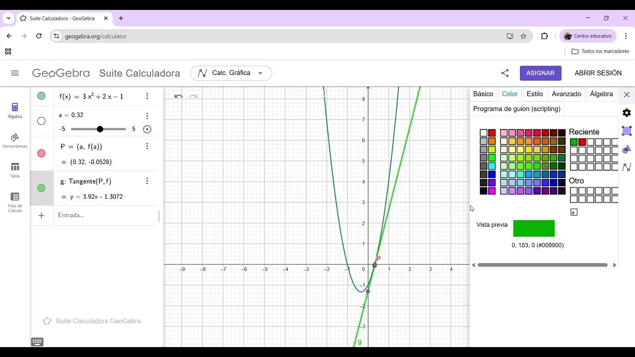This screenshot has height=357, width=635.
Task: Open the tab search dropdown arrow
Action: (x=8, y=18)
